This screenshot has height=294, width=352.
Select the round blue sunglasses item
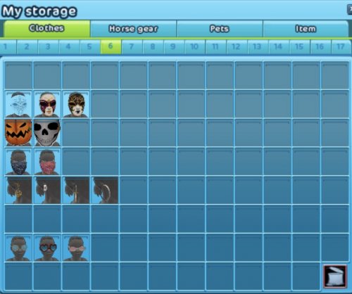18,248
